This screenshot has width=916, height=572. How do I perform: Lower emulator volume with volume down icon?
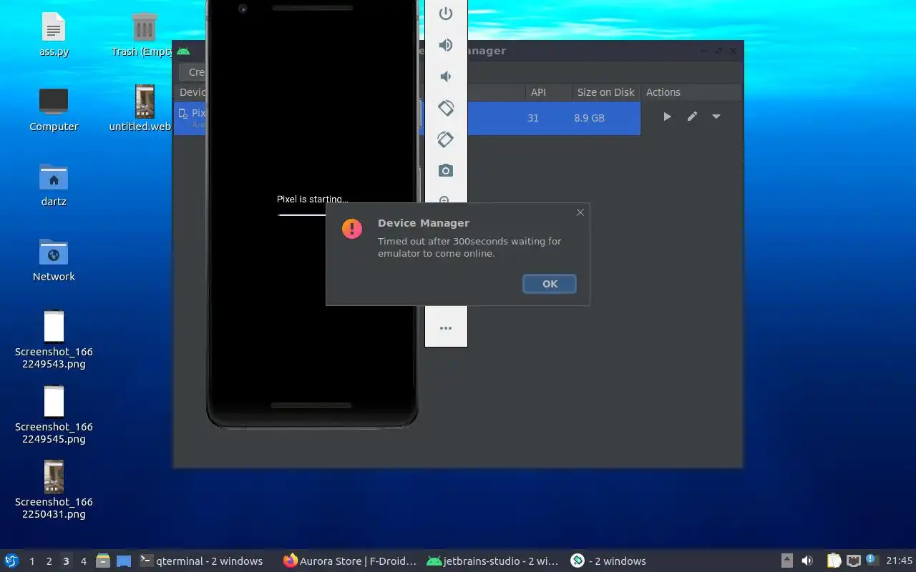pyautogui.click(x=445, y=77)
